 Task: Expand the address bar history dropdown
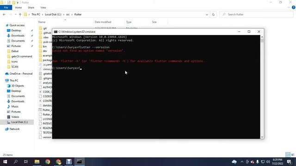coord(207,14)
